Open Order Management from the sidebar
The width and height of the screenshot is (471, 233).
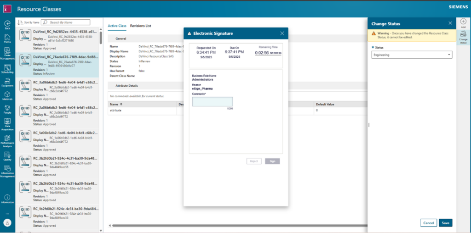7,52
